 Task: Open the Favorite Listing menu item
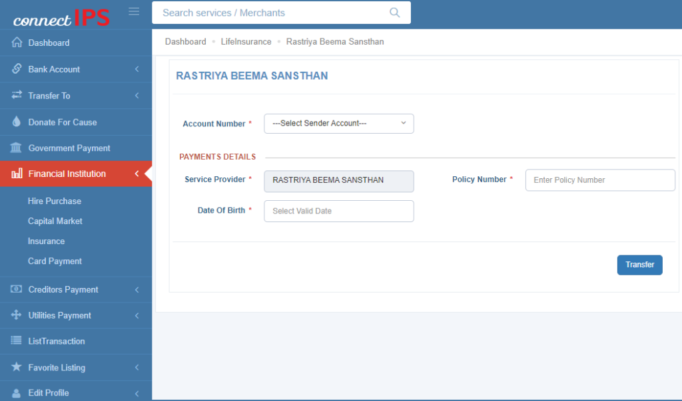(x=76, y=368)
